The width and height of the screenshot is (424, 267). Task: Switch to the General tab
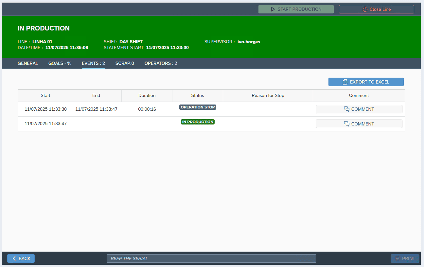pos(28,63)
